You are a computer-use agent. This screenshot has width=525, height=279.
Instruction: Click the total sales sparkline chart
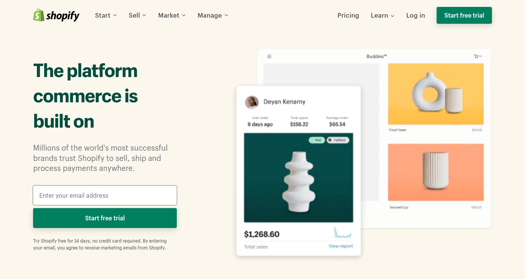pos(342,233)
